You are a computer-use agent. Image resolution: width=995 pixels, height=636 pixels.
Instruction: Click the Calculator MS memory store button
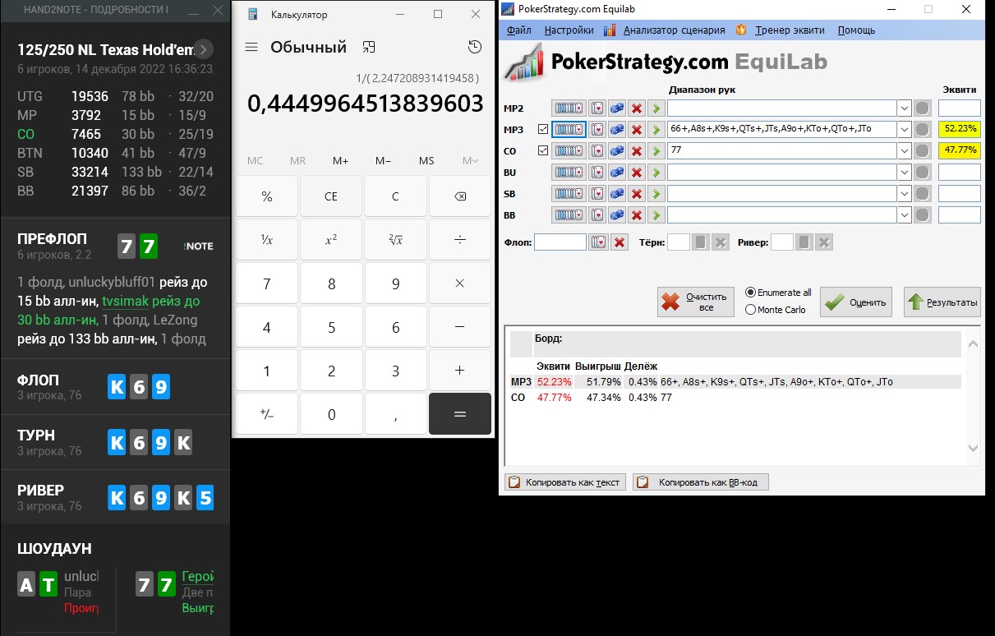pos(426,161)
